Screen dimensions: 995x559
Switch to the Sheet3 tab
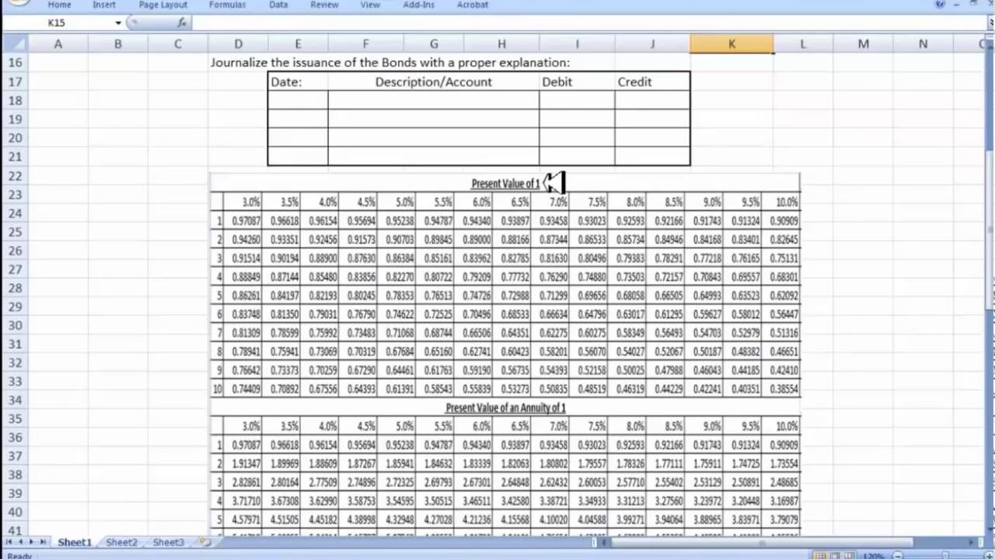click(168, 542)
